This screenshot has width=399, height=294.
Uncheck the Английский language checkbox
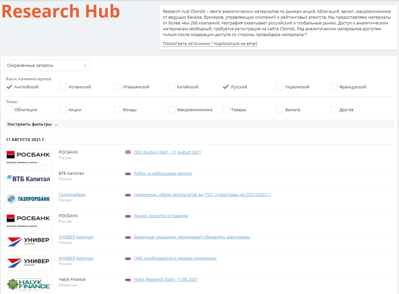pos(9,87)
